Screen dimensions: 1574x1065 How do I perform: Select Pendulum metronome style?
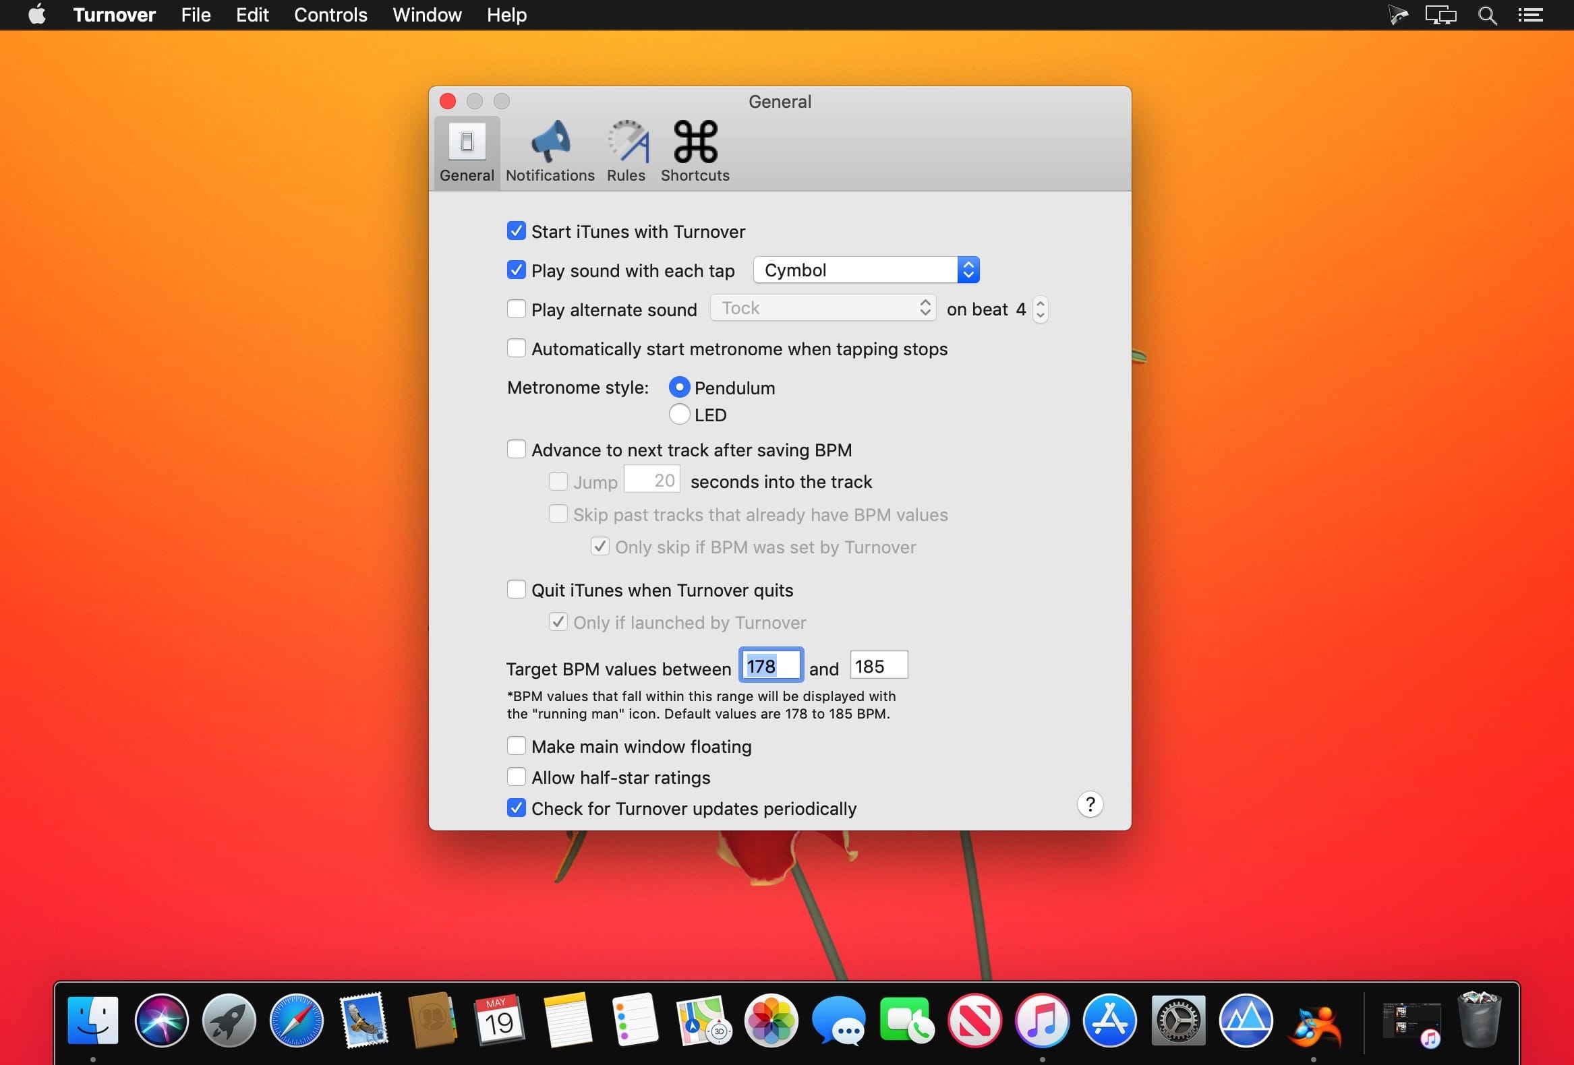(x=679, y=388)
